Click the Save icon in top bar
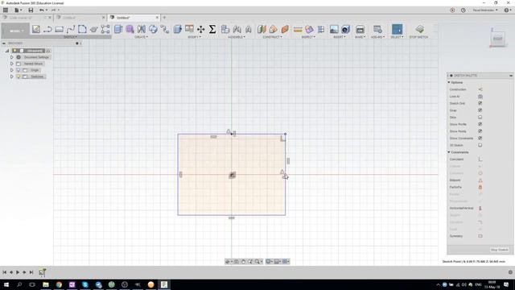The image size is (515, 290). click(x=31, y=10)
